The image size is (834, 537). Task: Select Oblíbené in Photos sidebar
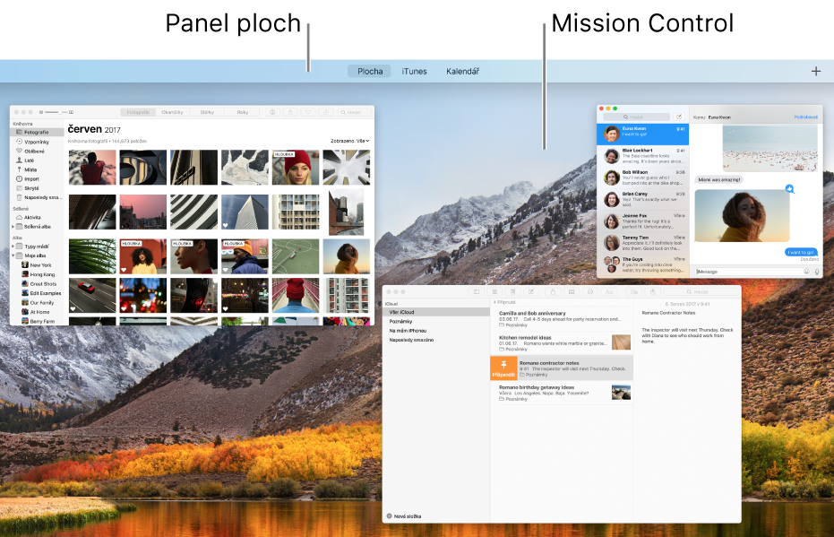coord(37,152)
